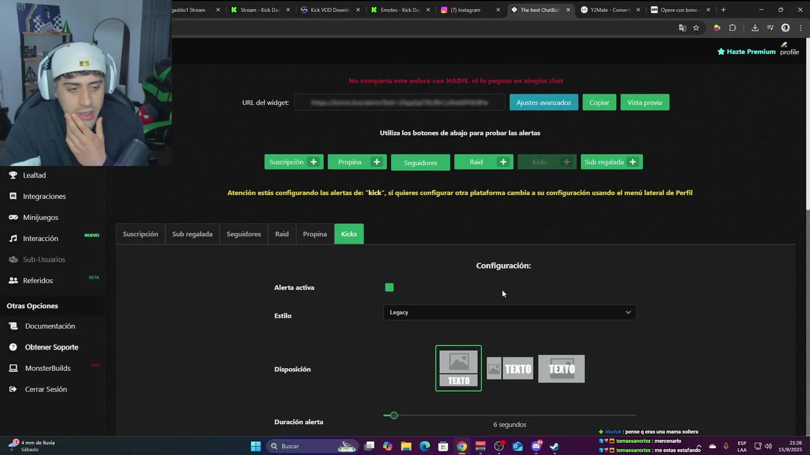Screen dimensions: 810x455
Task: Open Copilot from the taskbar
Action: (387, 446)
